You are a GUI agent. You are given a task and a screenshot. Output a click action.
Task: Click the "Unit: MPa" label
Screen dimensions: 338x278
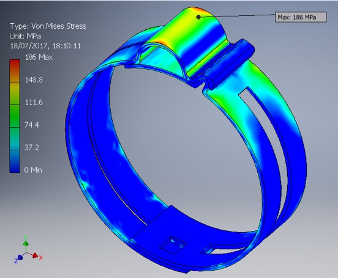coord(25,36)
